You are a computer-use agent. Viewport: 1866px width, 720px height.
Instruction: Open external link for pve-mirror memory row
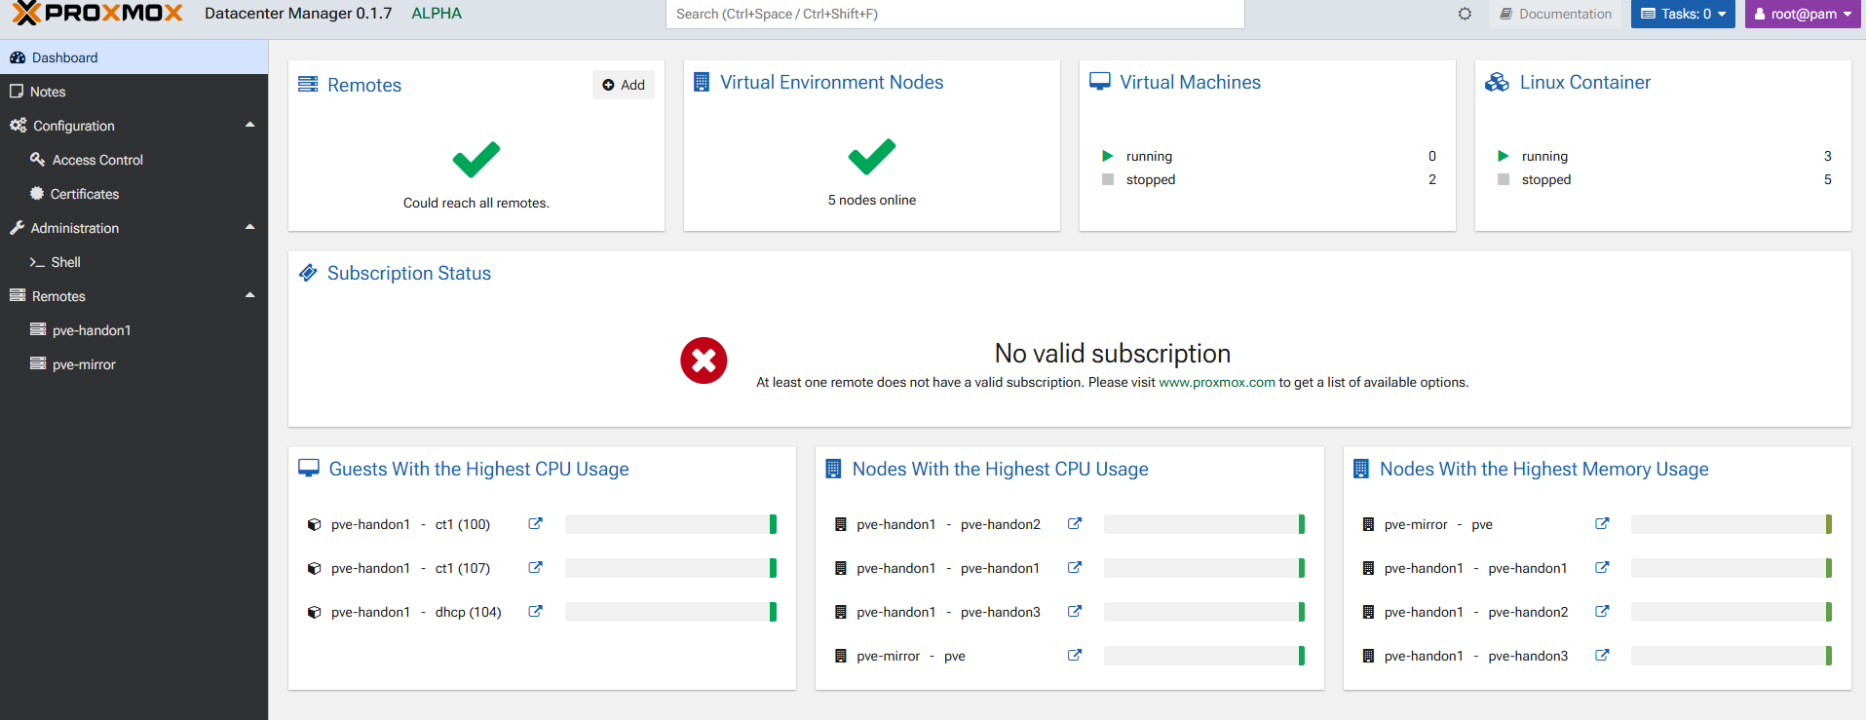click(1602, 524)
